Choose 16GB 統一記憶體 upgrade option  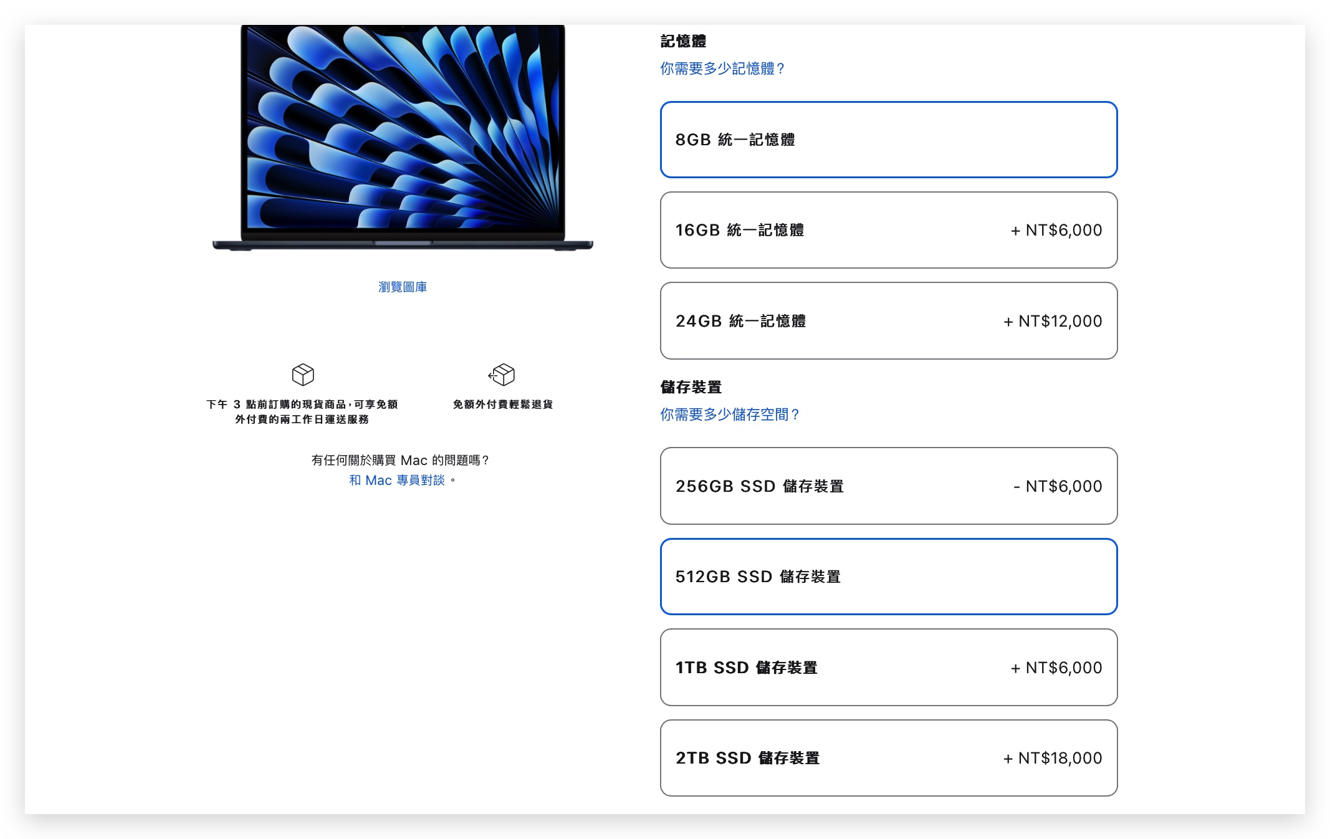[x=889, y=230]
